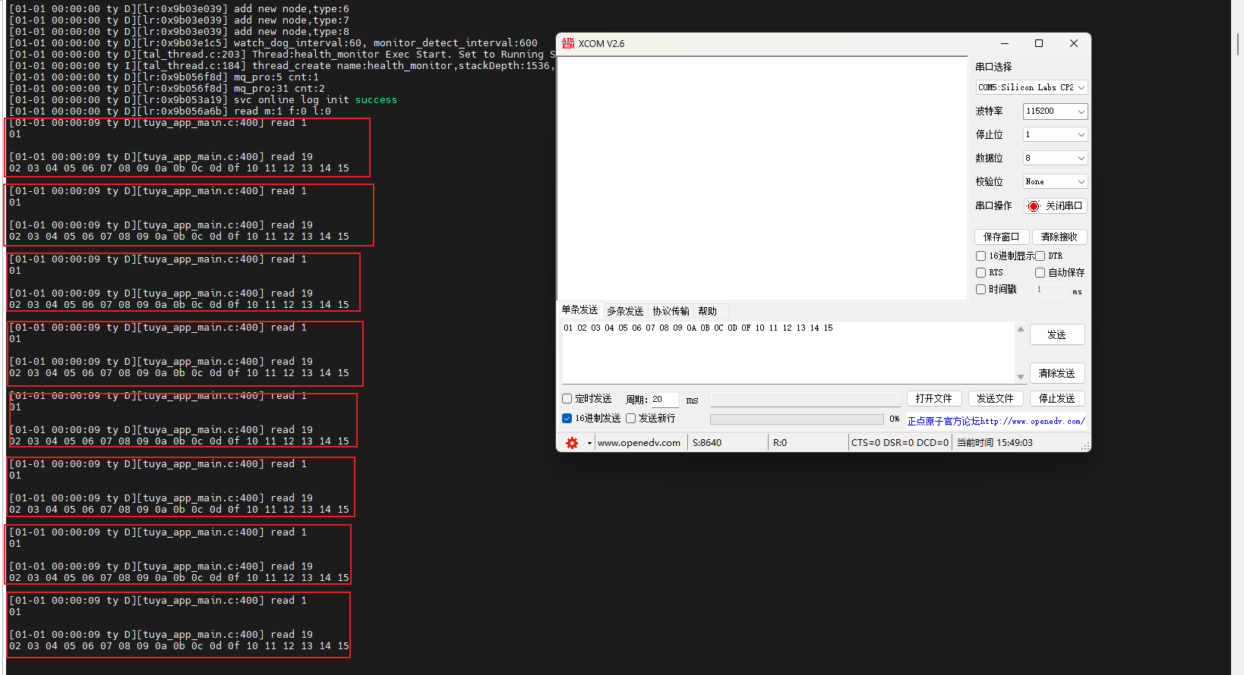Open the stop bits dropdown

pyautogui.click(x=1055, y=134)
